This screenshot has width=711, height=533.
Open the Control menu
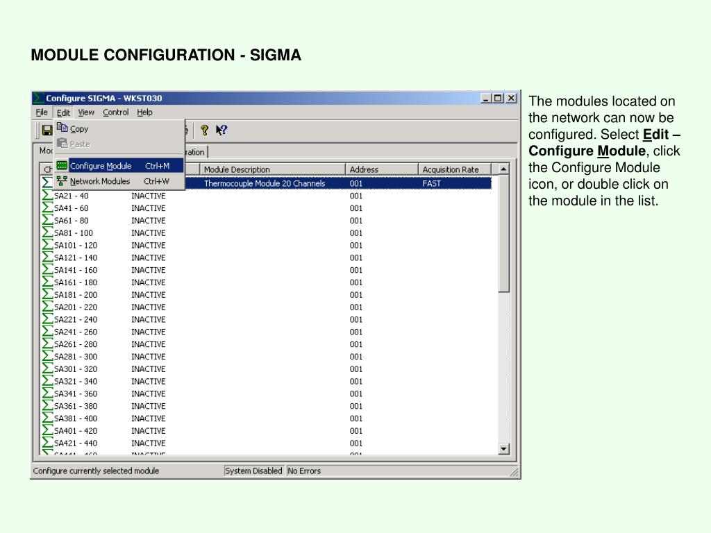116,112
